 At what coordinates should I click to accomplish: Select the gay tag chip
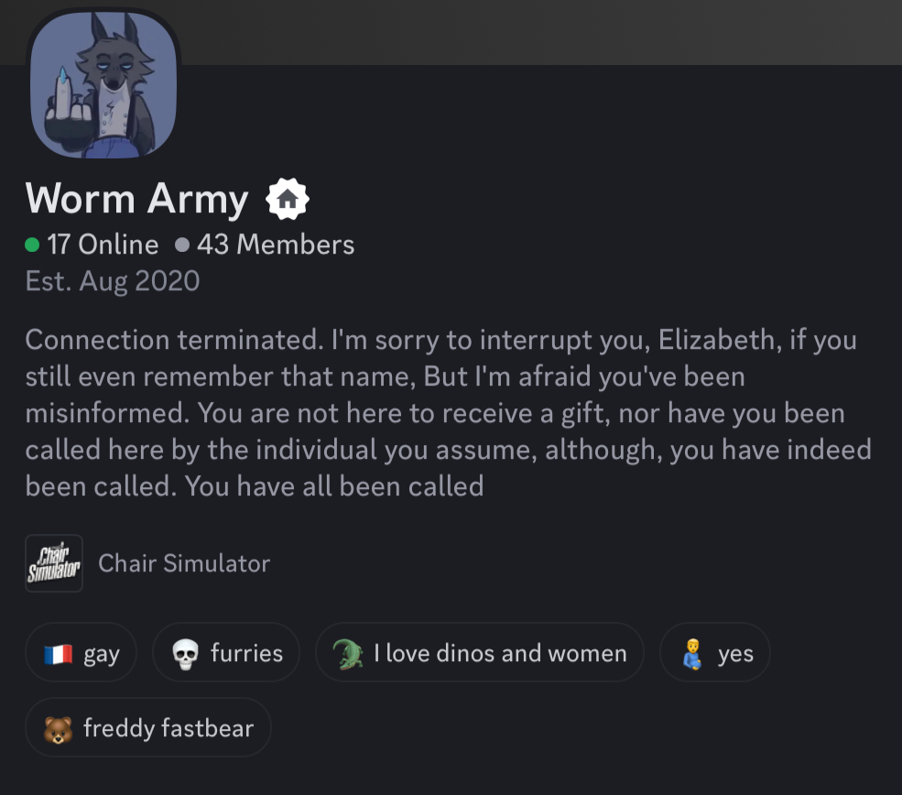click(101, 654)
